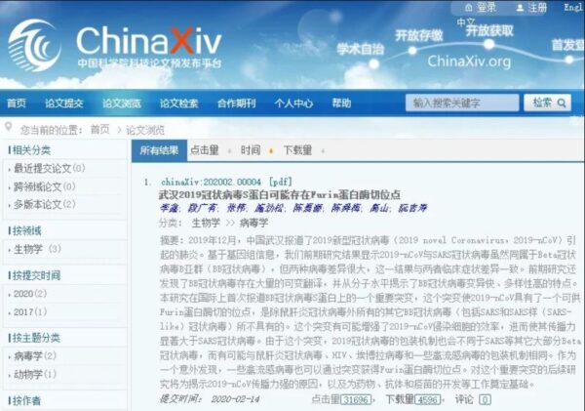Open 合作期刊 in navigation bar
Image resolution: width=585 pixels, height=411 pixels.
pos(237,103)
